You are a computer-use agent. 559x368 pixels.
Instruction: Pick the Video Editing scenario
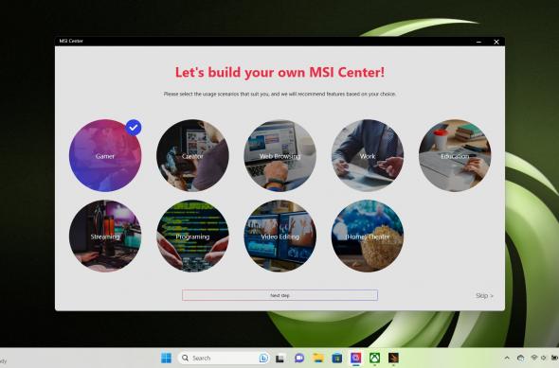click(279, 236)
